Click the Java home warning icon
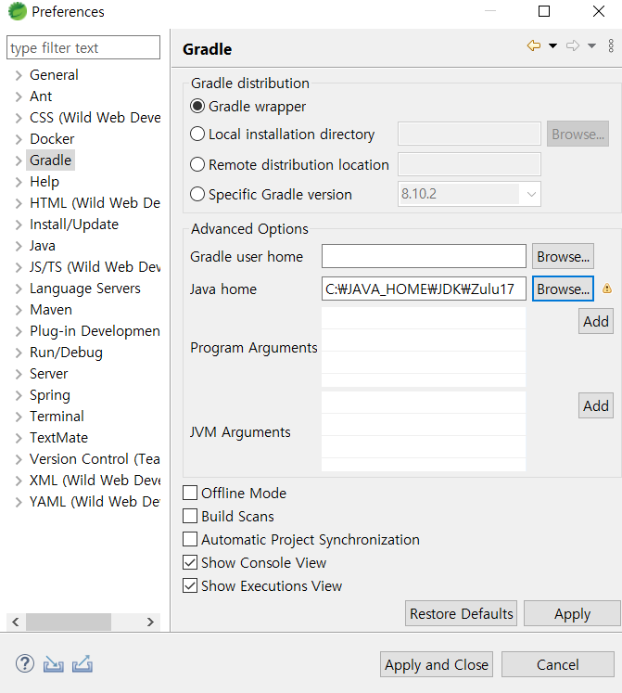The width and height of the screenshot is (622, 693). click(x=607, y=289)
